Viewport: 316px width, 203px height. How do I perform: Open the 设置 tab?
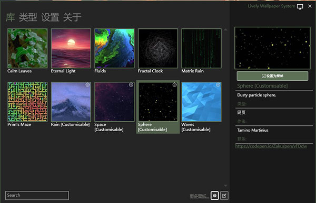point(50,17)
